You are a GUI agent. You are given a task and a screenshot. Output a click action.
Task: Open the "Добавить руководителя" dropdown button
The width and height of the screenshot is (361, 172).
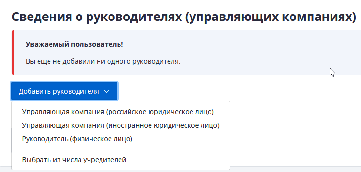(64, 91)
